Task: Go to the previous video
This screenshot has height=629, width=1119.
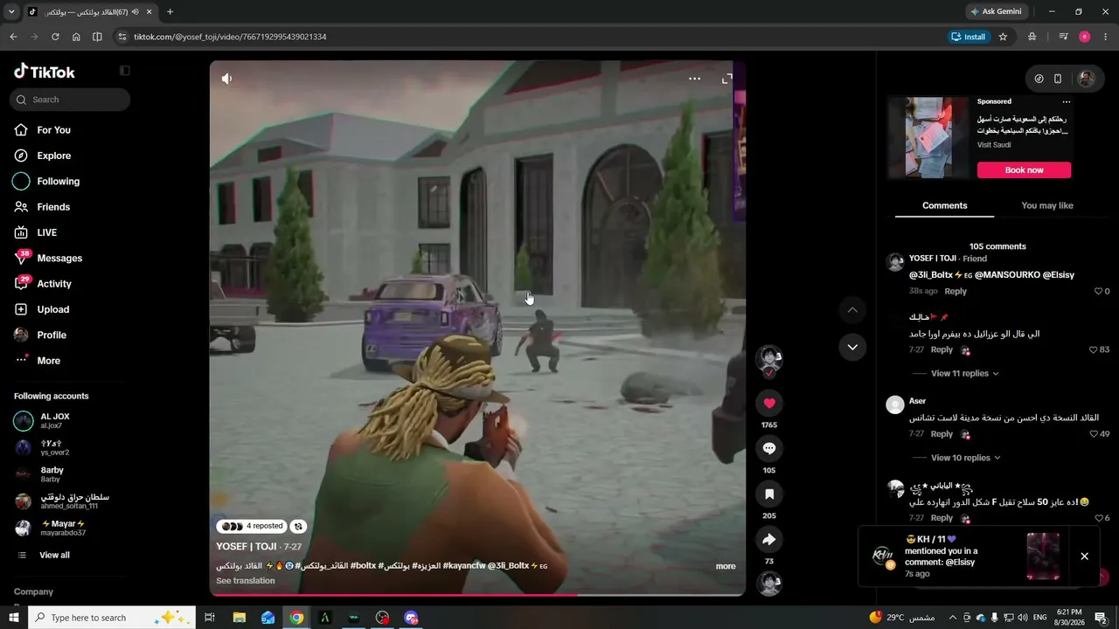Action: click(852, 310)
